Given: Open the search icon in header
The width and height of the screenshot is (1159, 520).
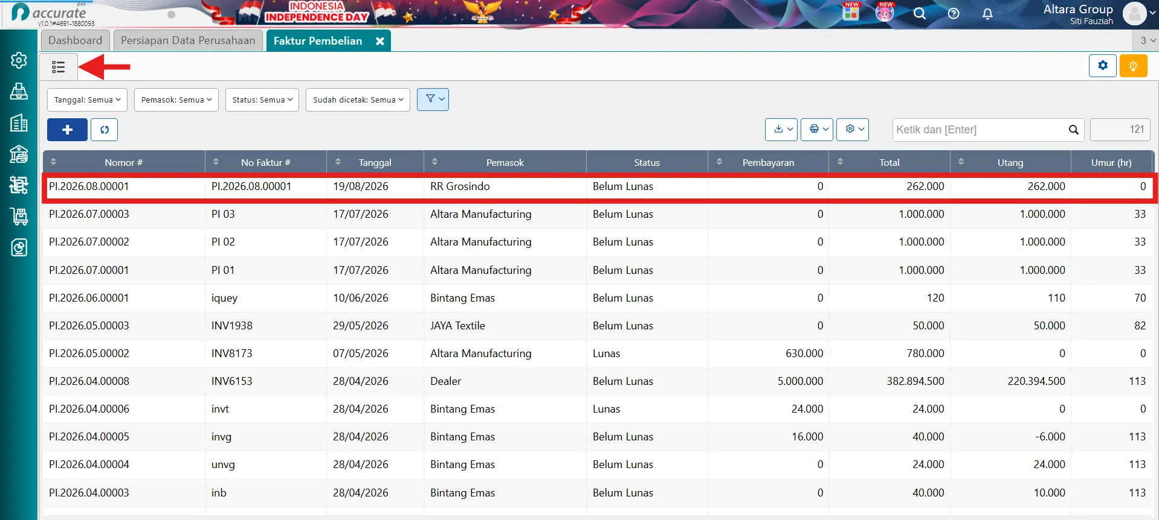Looking at the screenshot, I should click(x=920, y=14).
